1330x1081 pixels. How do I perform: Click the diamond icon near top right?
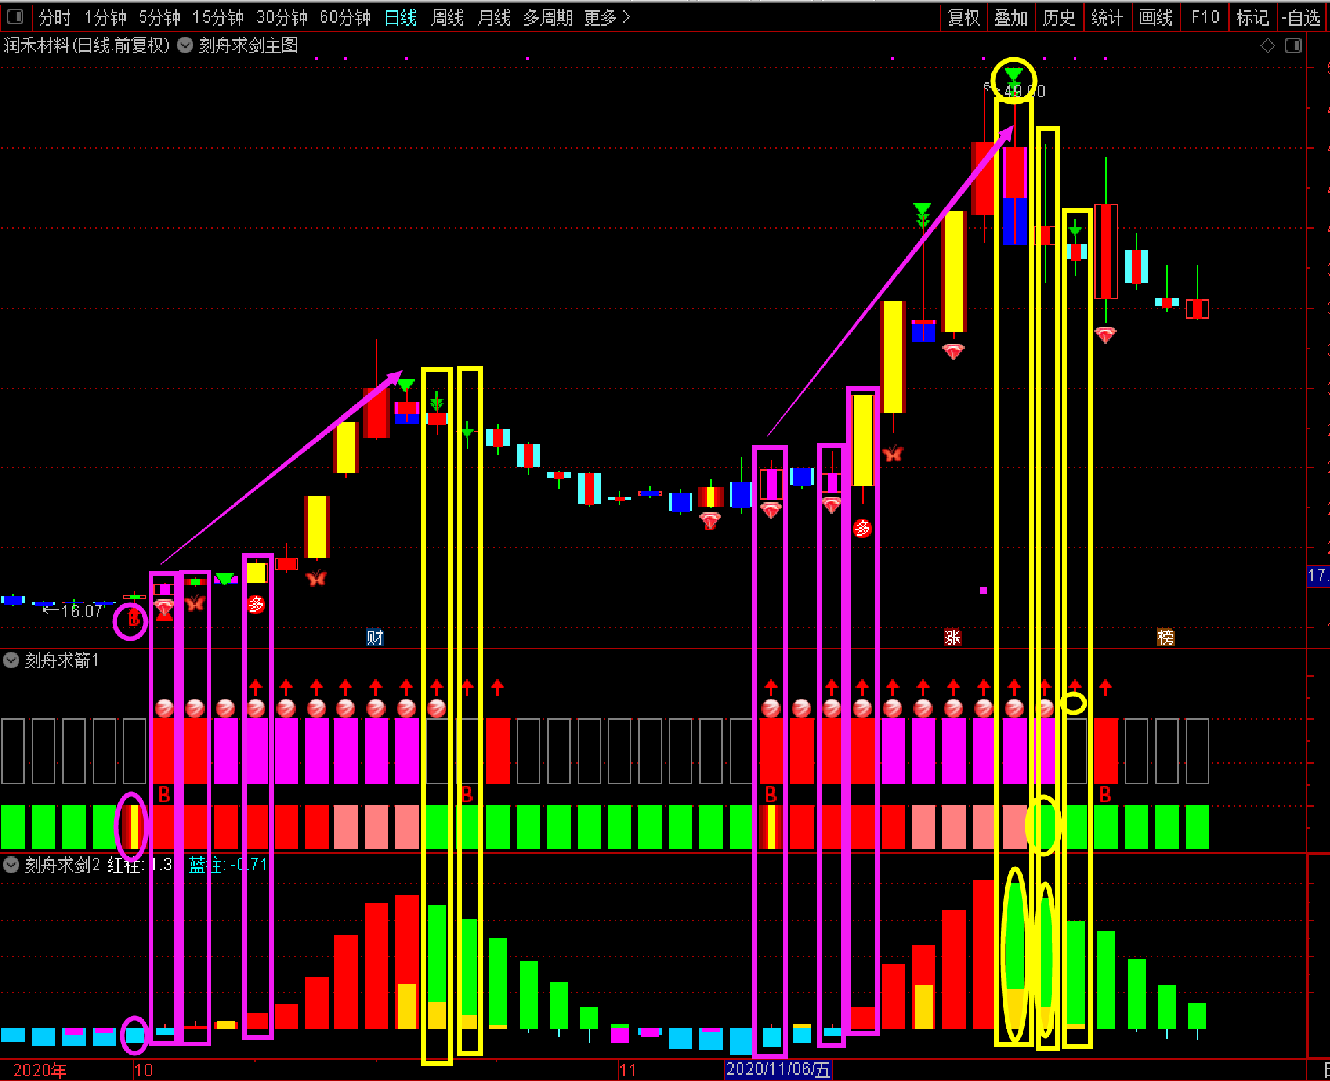[1267, 46]
